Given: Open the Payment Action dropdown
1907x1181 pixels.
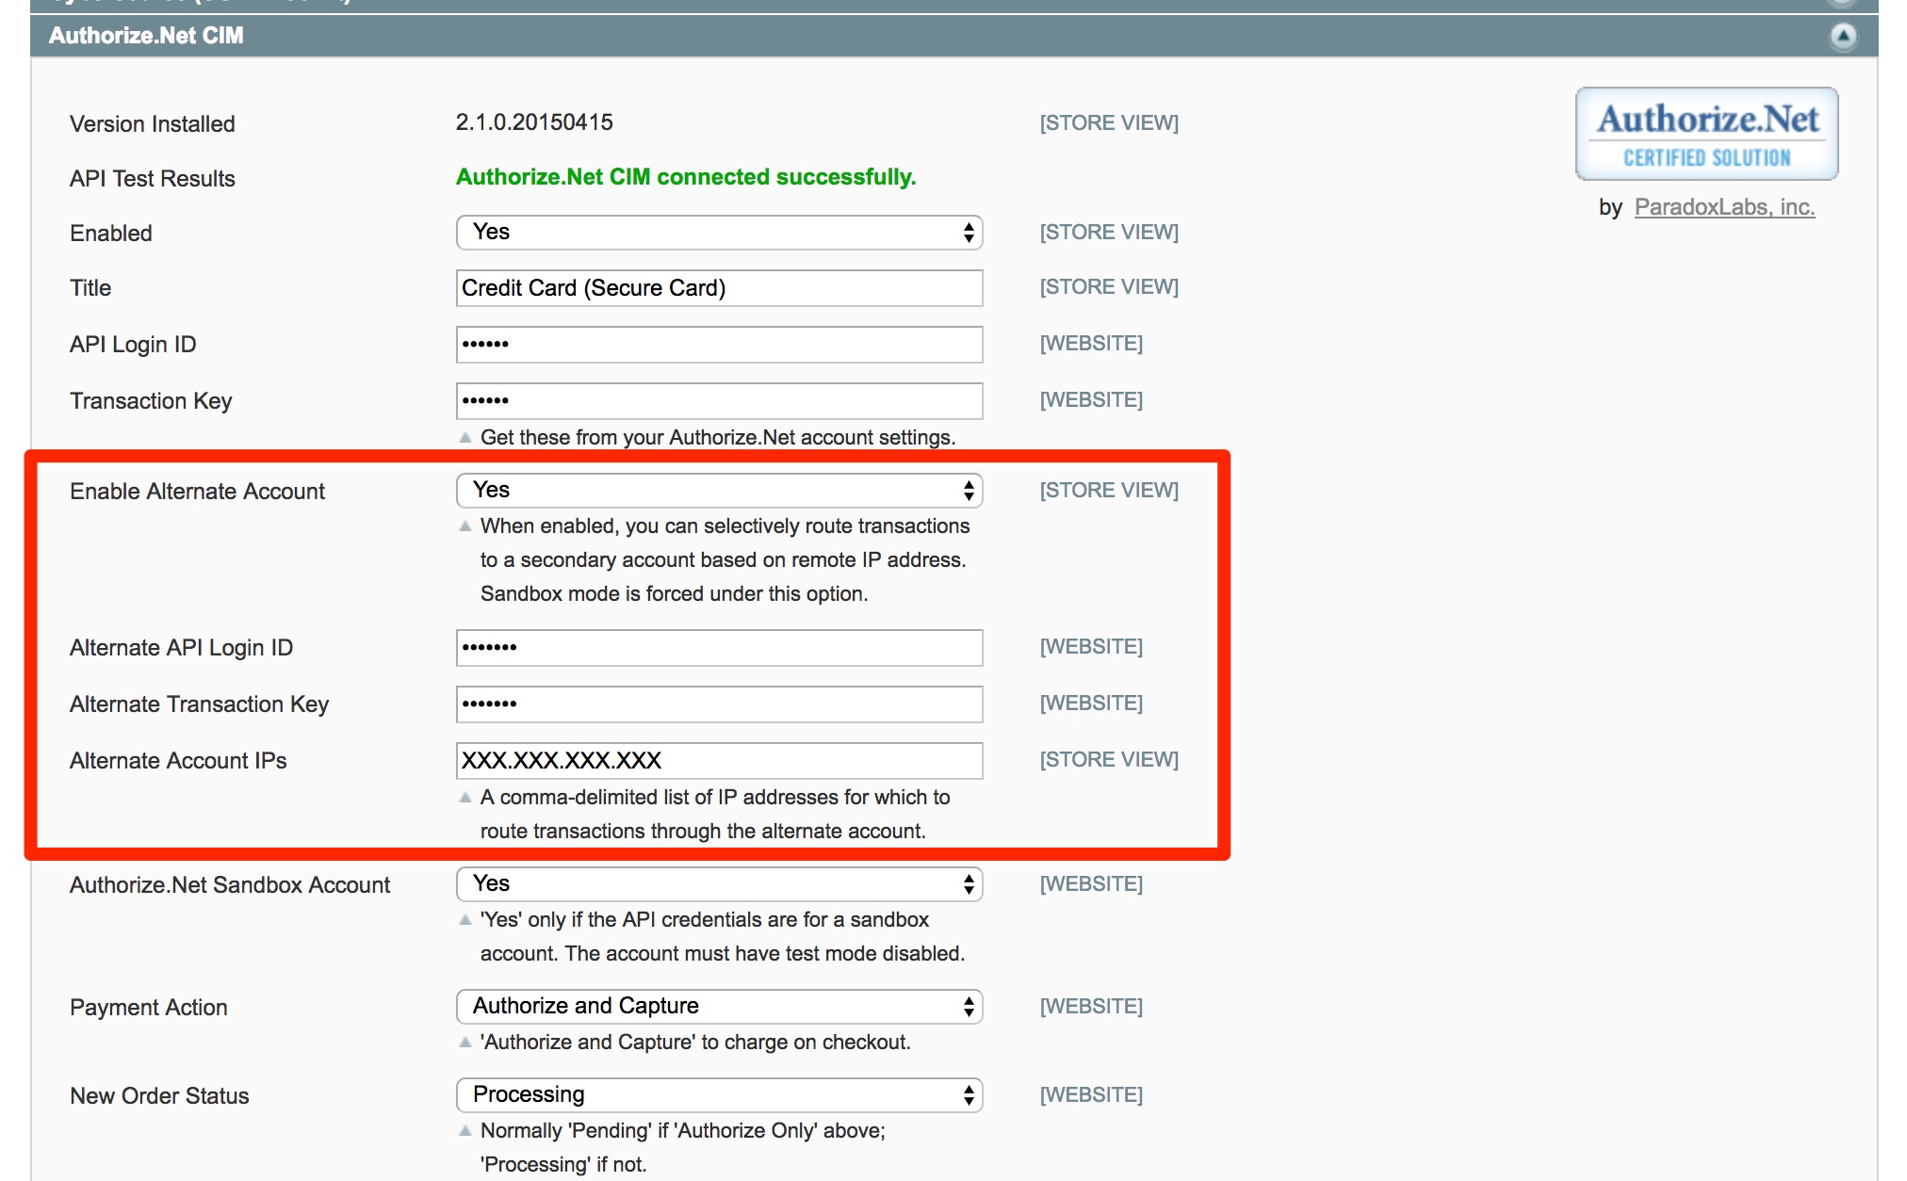Looking at the screenshot, I should (x=719, y=1007).
